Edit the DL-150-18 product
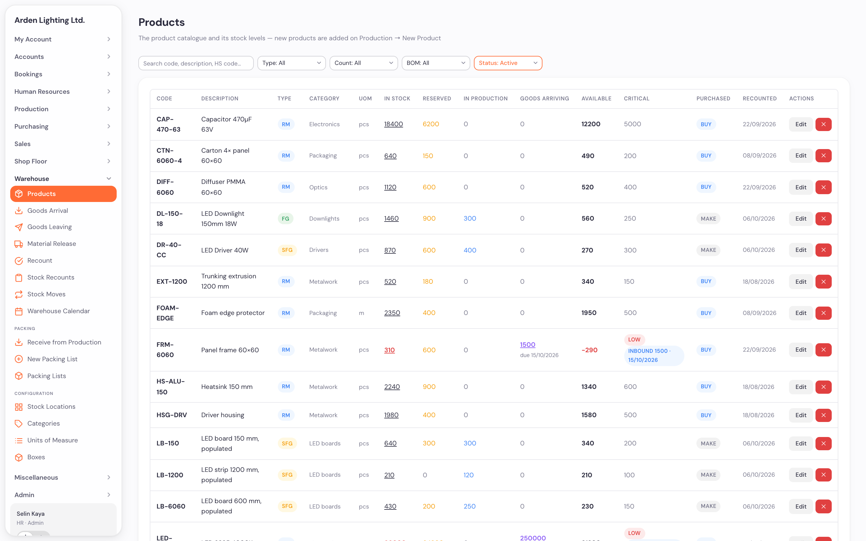Screen dimensions: 866x541 [800, 219]
